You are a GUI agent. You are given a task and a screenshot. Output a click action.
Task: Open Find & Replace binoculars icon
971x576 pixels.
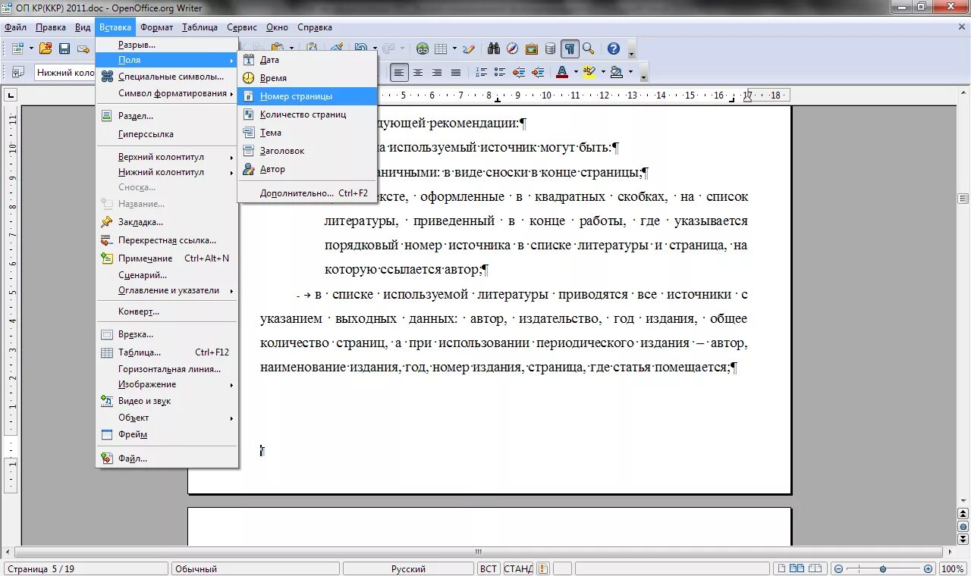point(494,49)
